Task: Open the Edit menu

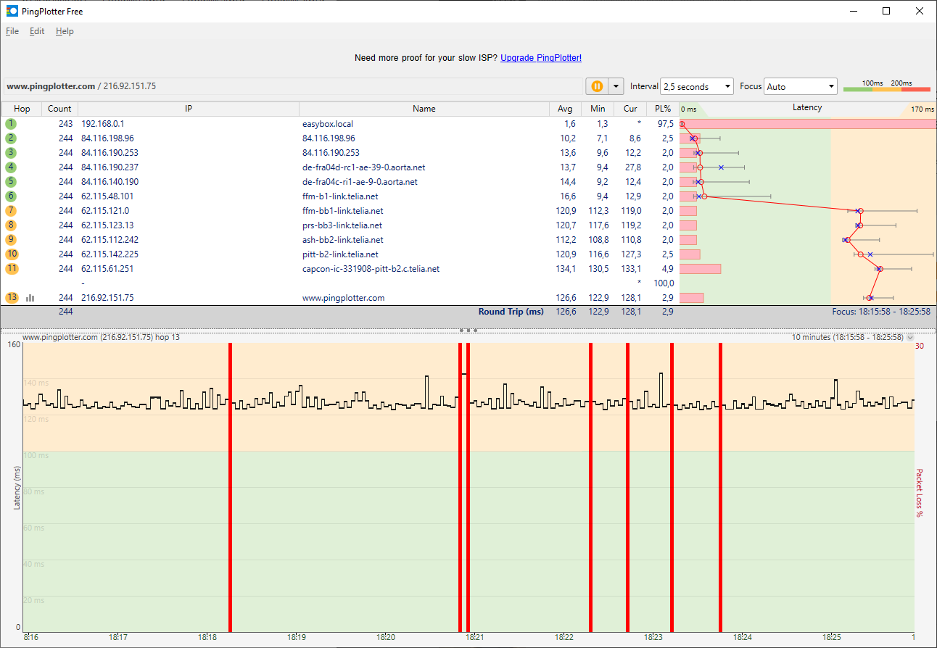Action: pos(37,31)
